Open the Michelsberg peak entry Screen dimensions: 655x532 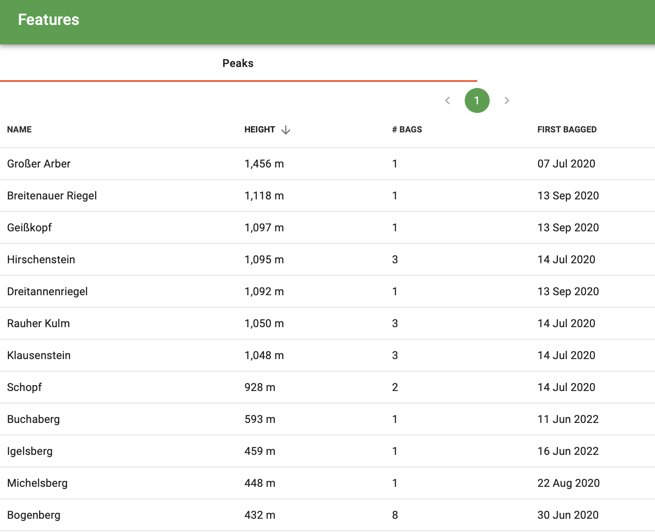[x=37, y=483]
